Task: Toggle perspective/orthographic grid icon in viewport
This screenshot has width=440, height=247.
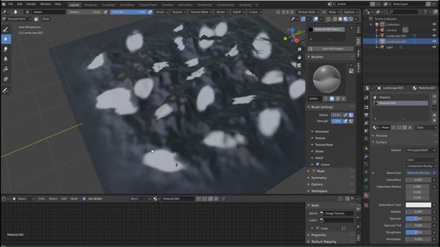Action: tap(299, 73)
